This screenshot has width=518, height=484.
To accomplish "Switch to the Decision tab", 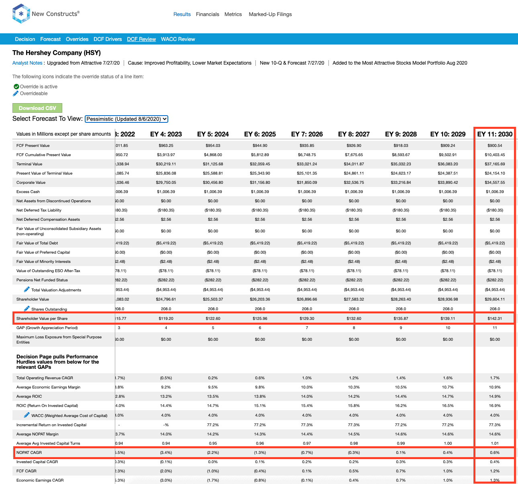I will click(25, 39).
